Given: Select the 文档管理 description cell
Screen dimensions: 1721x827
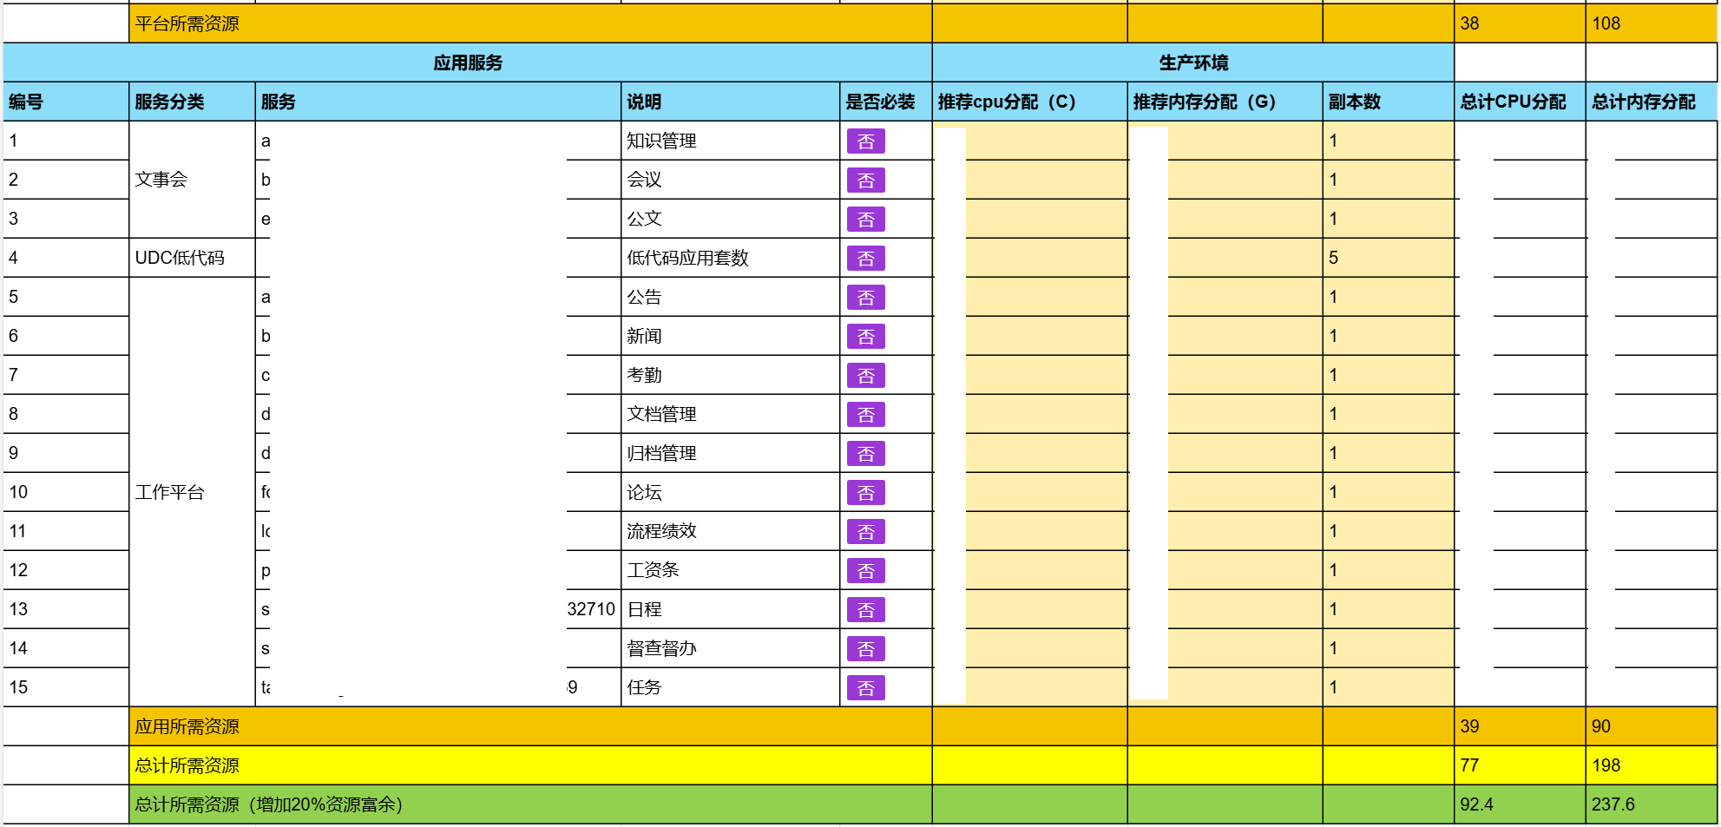Looking at the screenshot, I should (731, 414).
